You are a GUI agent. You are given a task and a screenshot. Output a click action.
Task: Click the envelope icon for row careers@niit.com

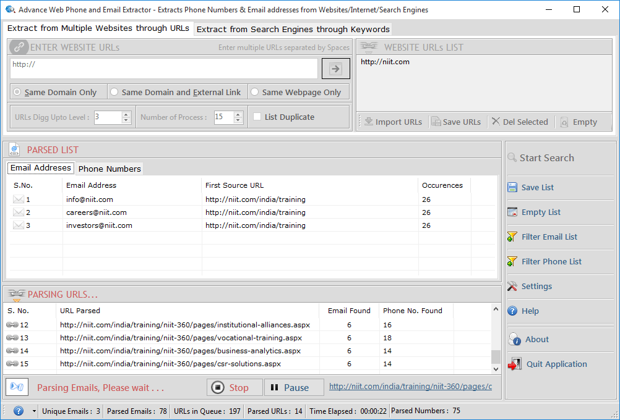click(18, 212)
